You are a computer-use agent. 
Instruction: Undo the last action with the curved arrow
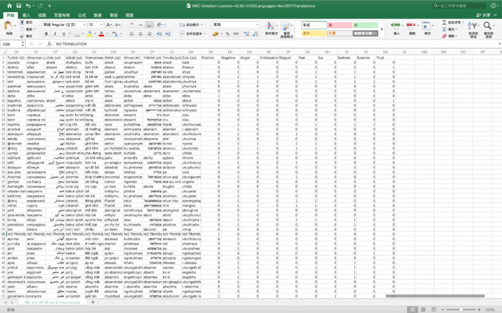tap(28, 6)
